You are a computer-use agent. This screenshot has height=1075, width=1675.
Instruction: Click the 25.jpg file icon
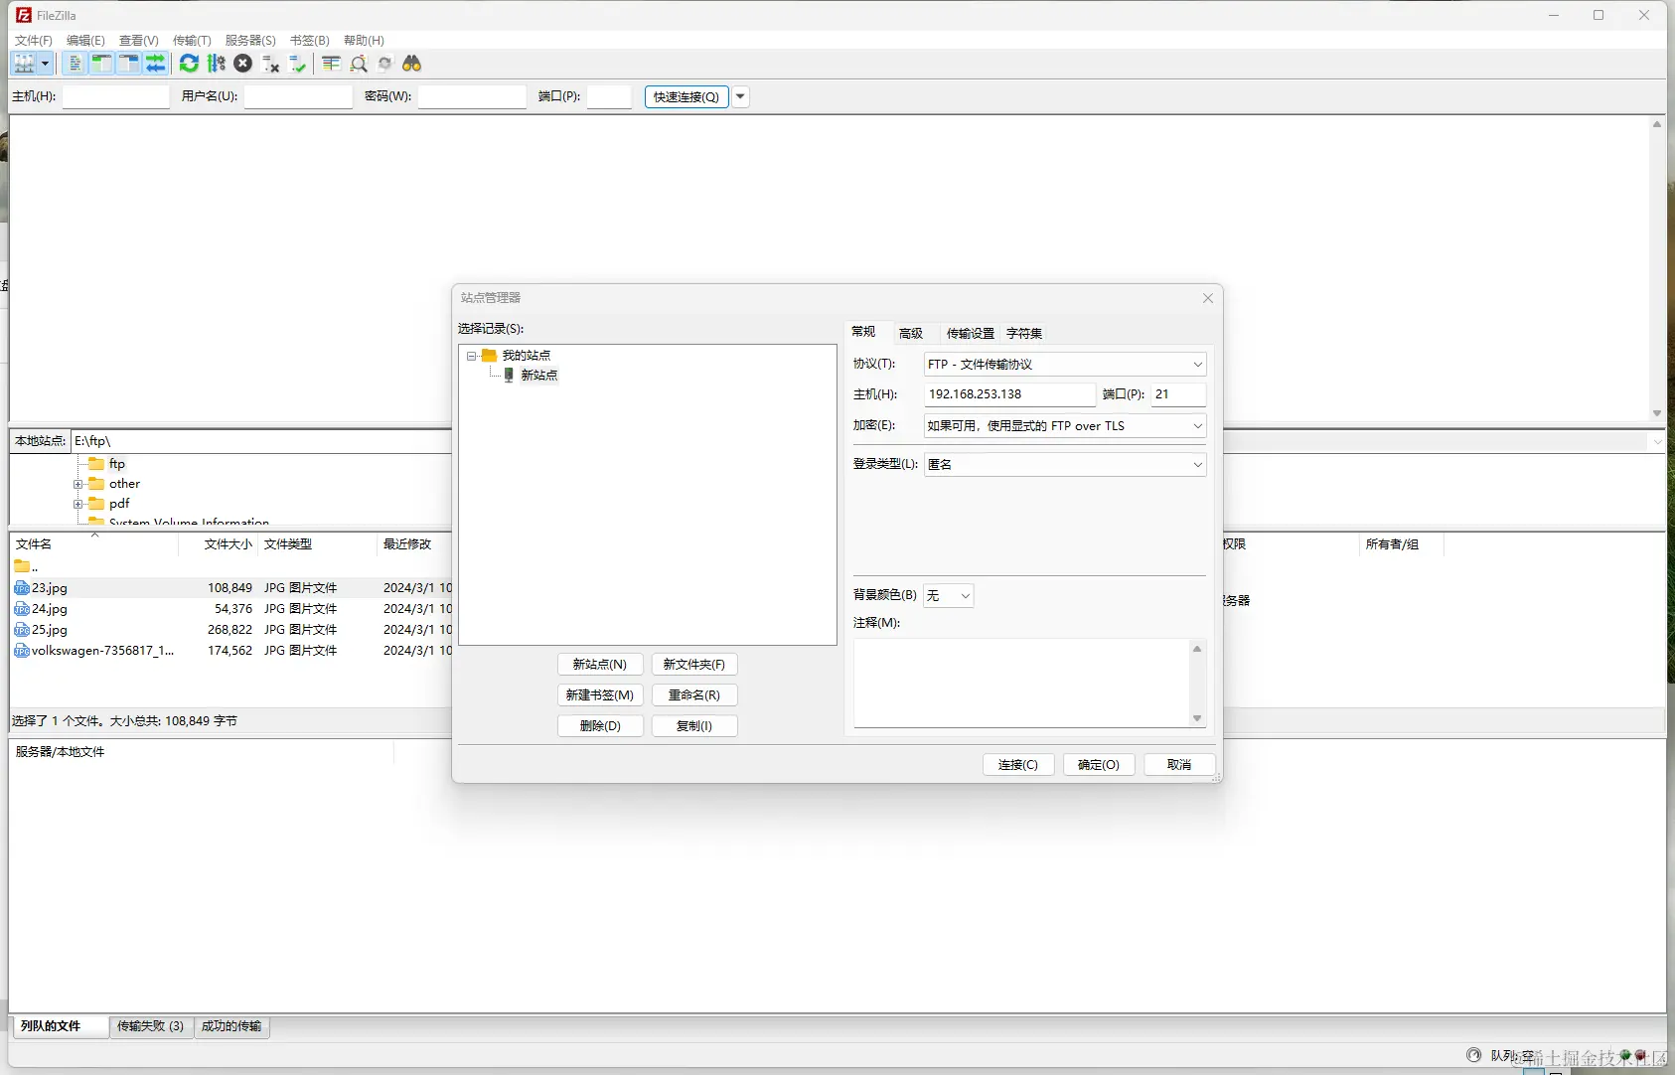tap(22, 630)
